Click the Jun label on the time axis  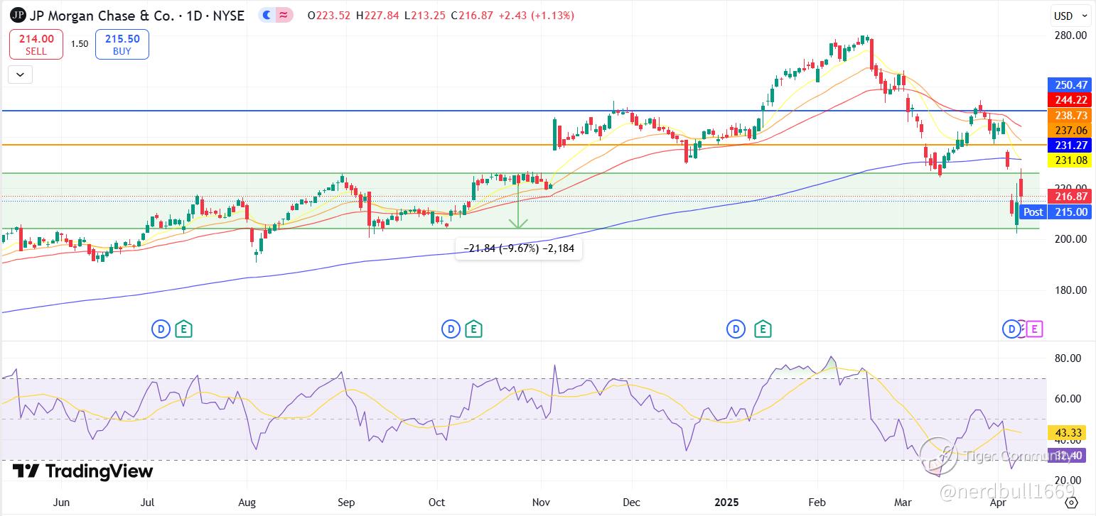pos(62,503)
